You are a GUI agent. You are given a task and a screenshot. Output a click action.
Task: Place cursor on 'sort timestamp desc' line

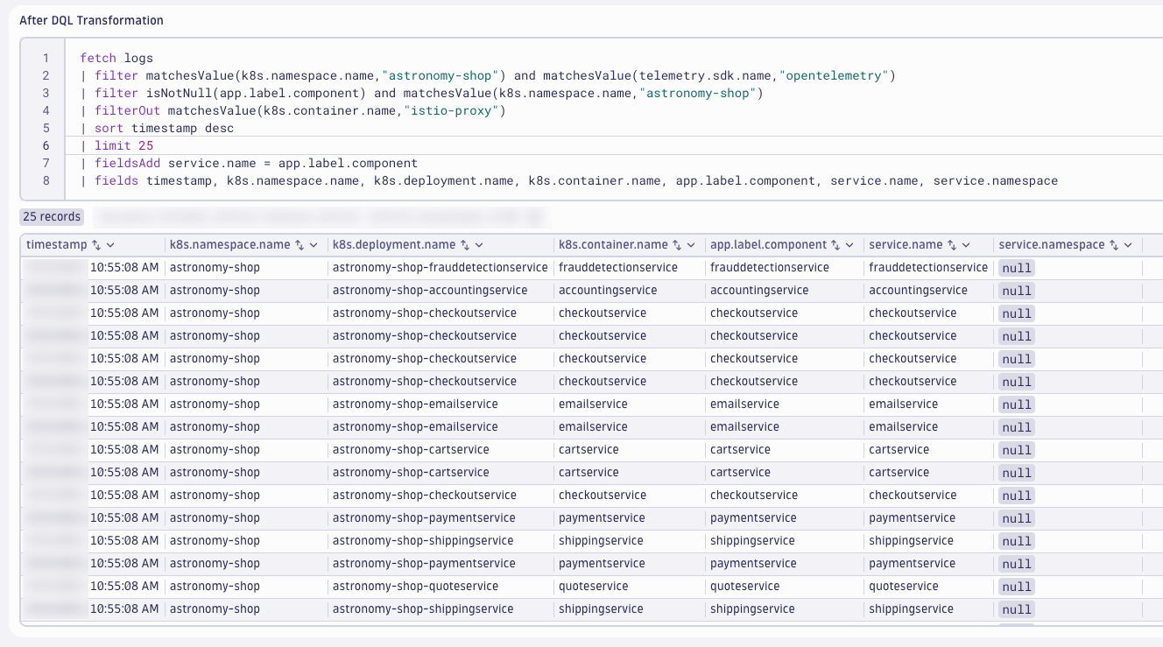[x=157, y=128]
